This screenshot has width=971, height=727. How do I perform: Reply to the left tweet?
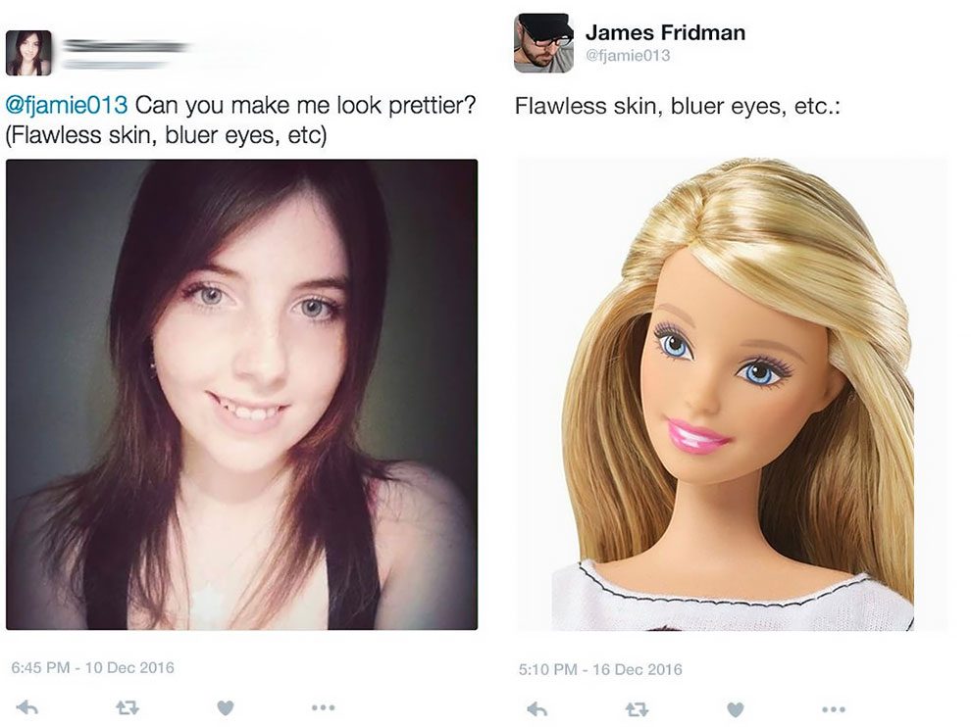(x=27, y=707)
